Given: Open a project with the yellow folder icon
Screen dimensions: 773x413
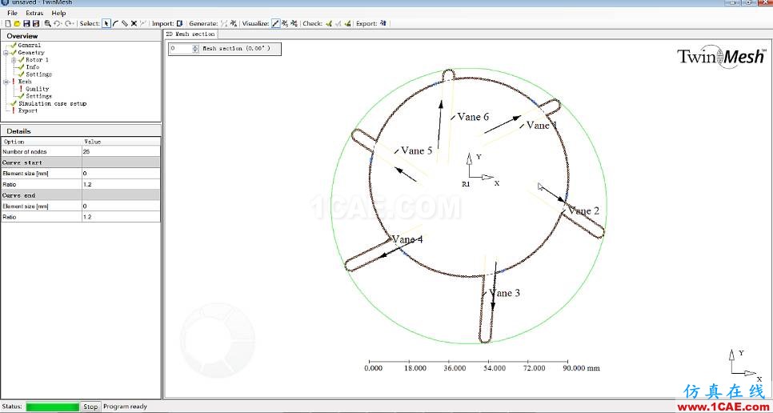Looking at the screenshot, I should [x=17, y=23].
